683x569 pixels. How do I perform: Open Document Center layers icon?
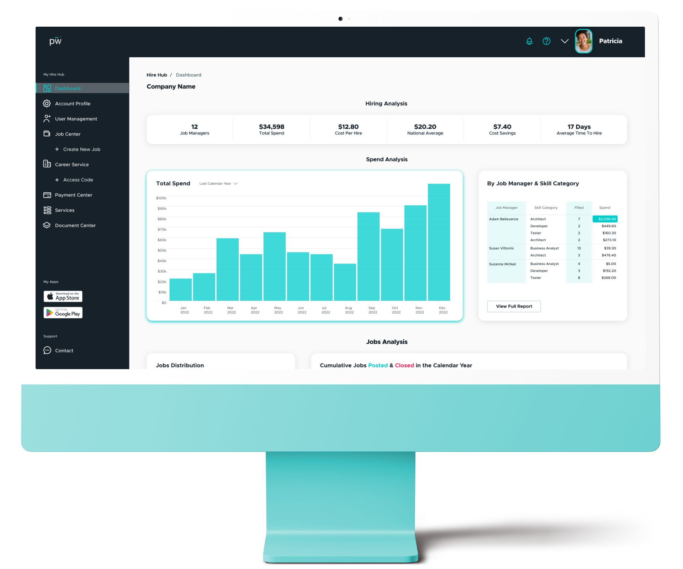pos(47,225)
